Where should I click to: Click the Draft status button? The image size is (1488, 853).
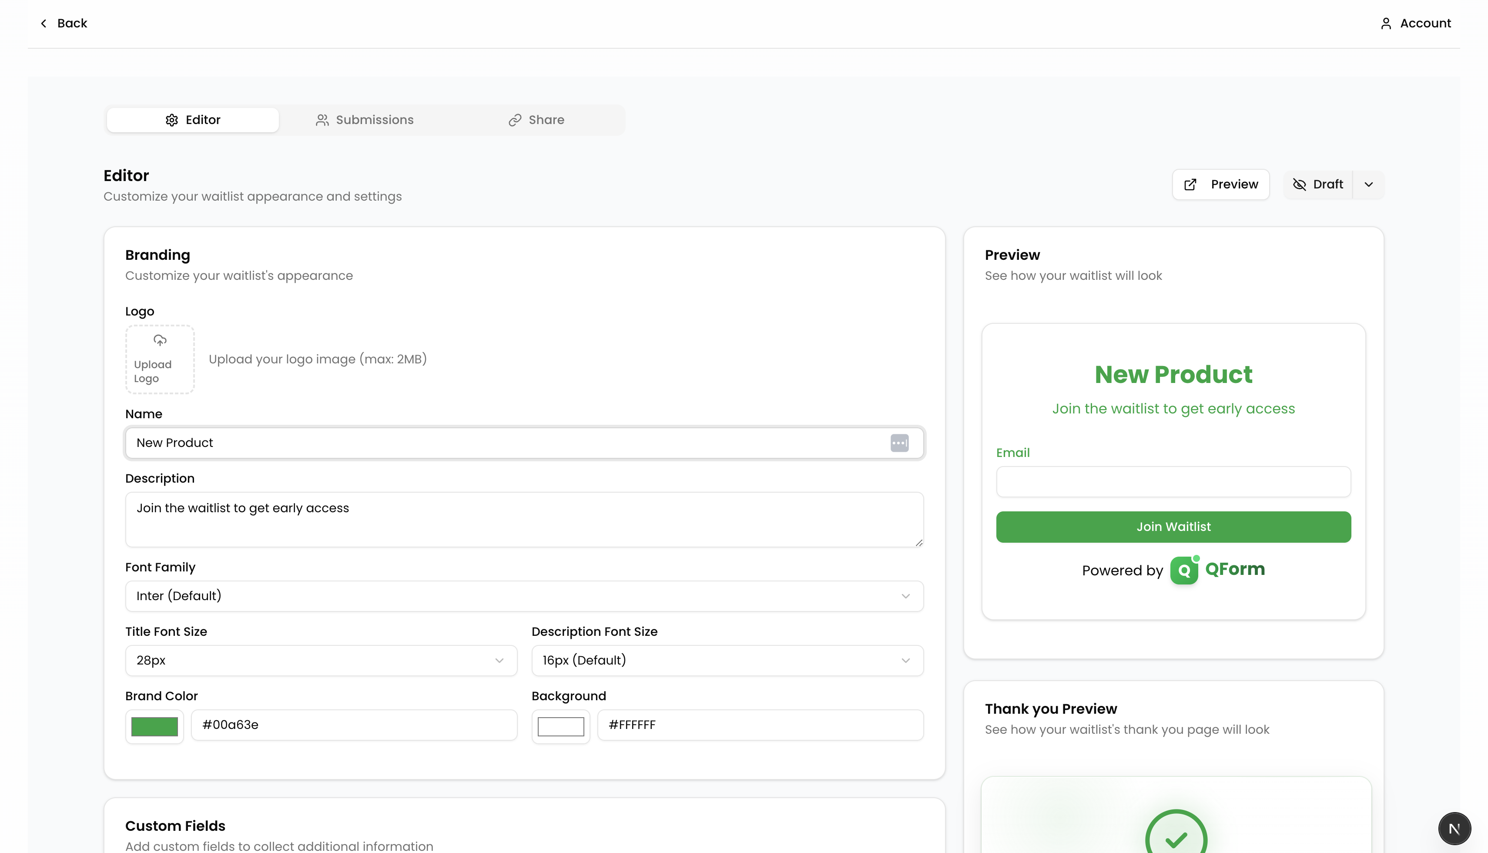click(1318, 185)
